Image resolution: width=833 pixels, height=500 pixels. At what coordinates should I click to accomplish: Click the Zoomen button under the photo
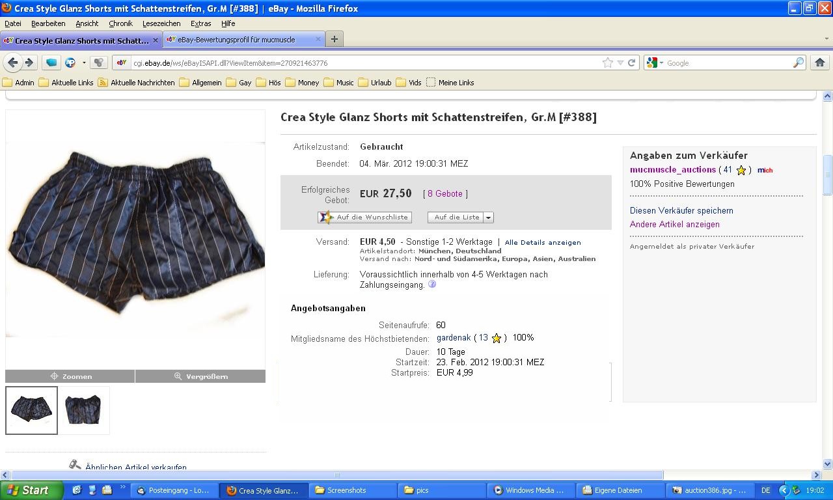click(70, 376)
